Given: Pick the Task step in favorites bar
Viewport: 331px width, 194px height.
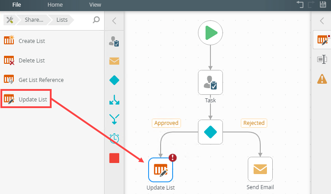Looking at the screenshot, I should click(x=114, y=41).
